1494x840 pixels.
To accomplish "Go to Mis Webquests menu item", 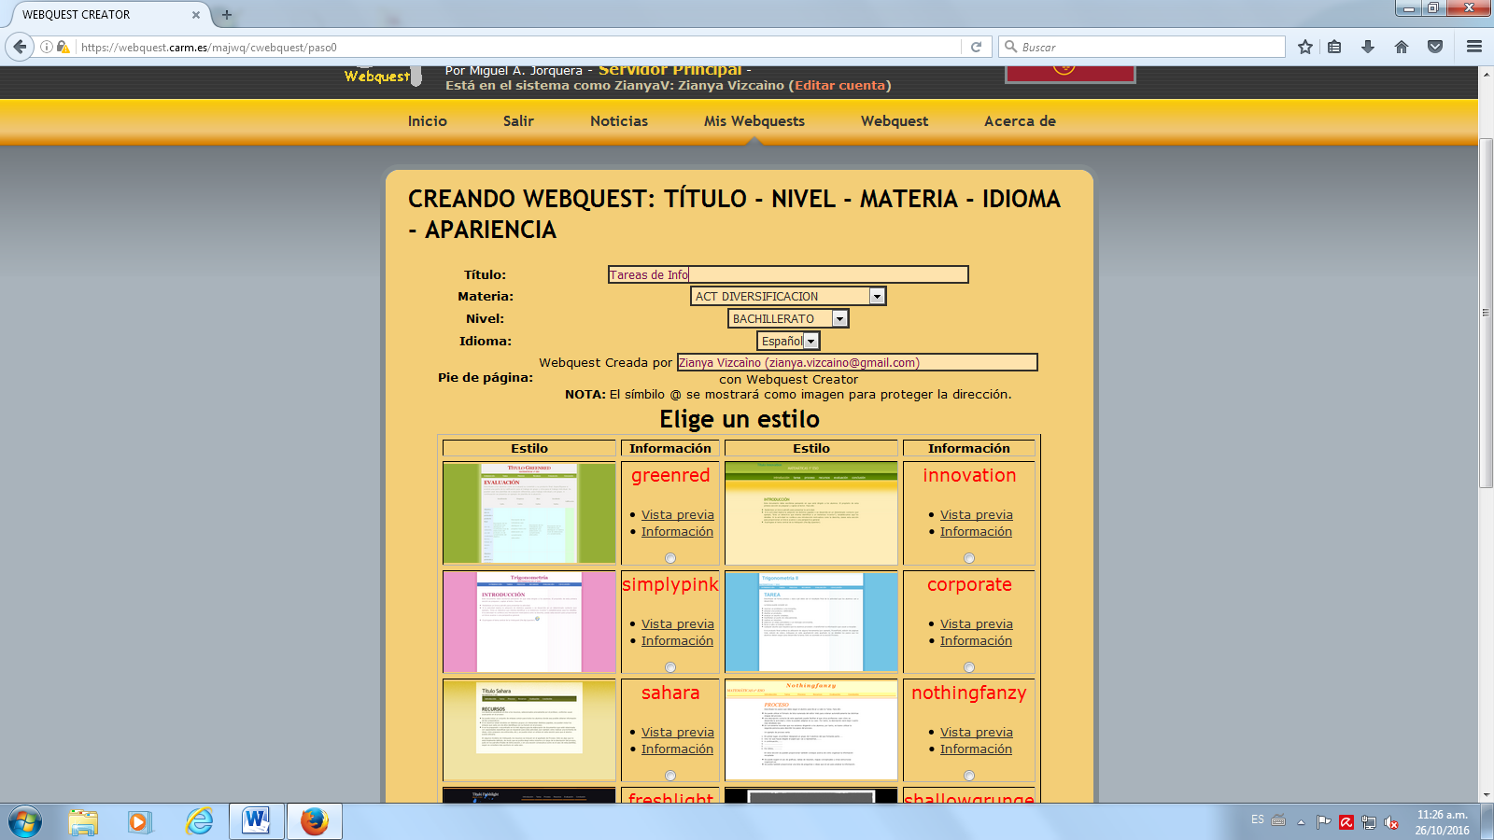I will (756, 121).
